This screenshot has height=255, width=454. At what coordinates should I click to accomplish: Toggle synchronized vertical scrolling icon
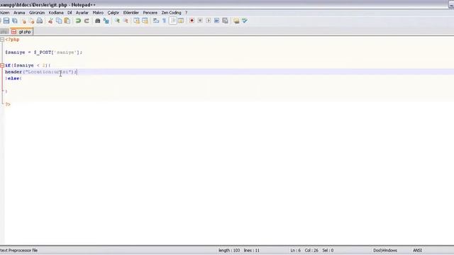coord(136,21)
